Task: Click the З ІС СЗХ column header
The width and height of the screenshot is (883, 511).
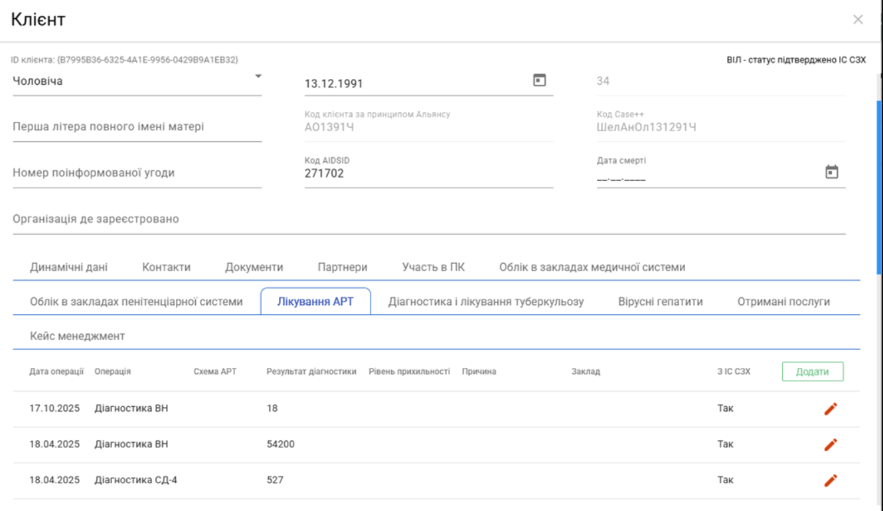Action: [734, 372]
